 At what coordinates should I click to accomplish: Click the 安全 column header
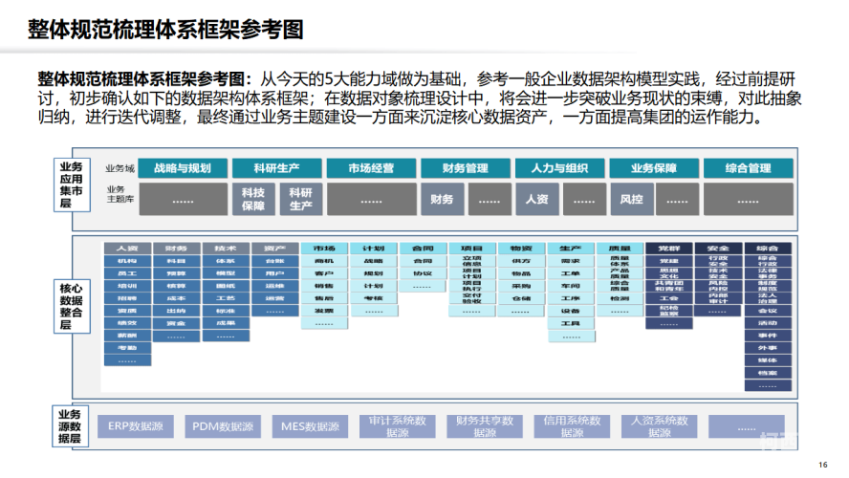tap(718, 249)
